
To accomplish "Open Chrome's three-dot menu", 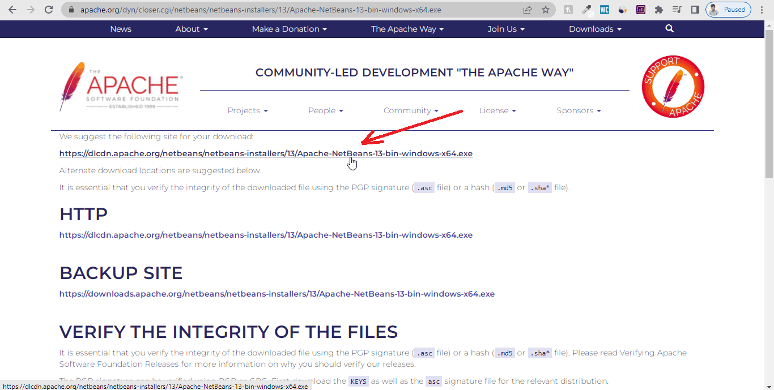I will [763, 10].
